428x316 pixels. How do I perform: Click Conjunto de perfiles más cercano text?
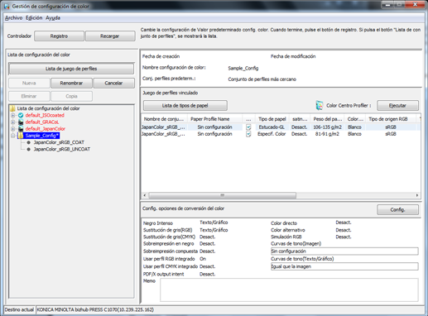262,79
